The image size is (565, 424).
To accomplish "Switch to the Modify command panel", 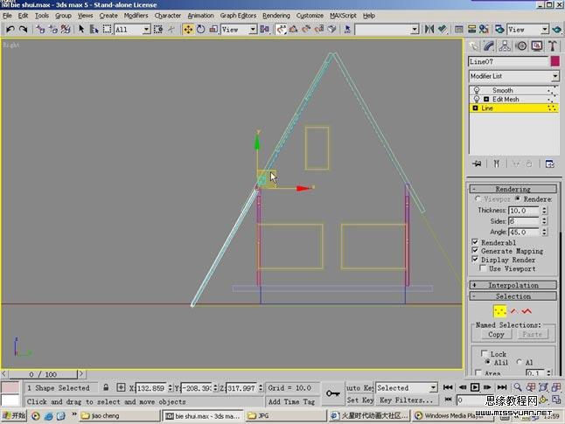I will pyautogui.click(x=489, y=45).
